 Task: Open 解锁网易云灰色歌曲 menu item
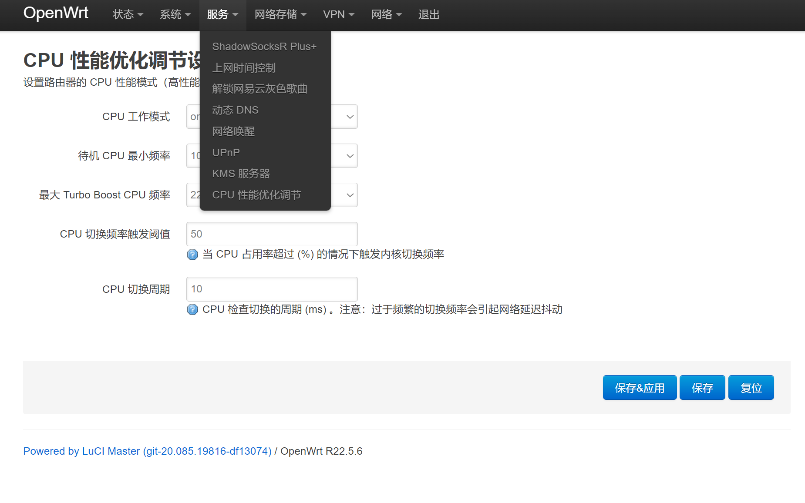[x=259, y=89]
